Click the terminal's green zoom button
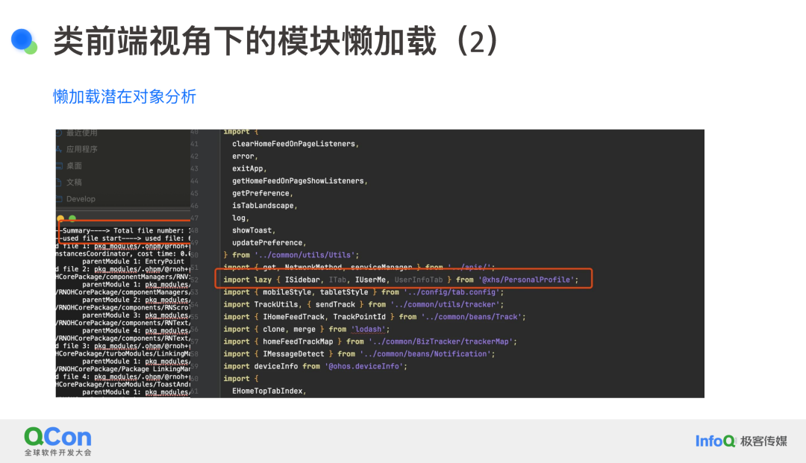Viewport: 806px width, 463px height. point(72,218)
